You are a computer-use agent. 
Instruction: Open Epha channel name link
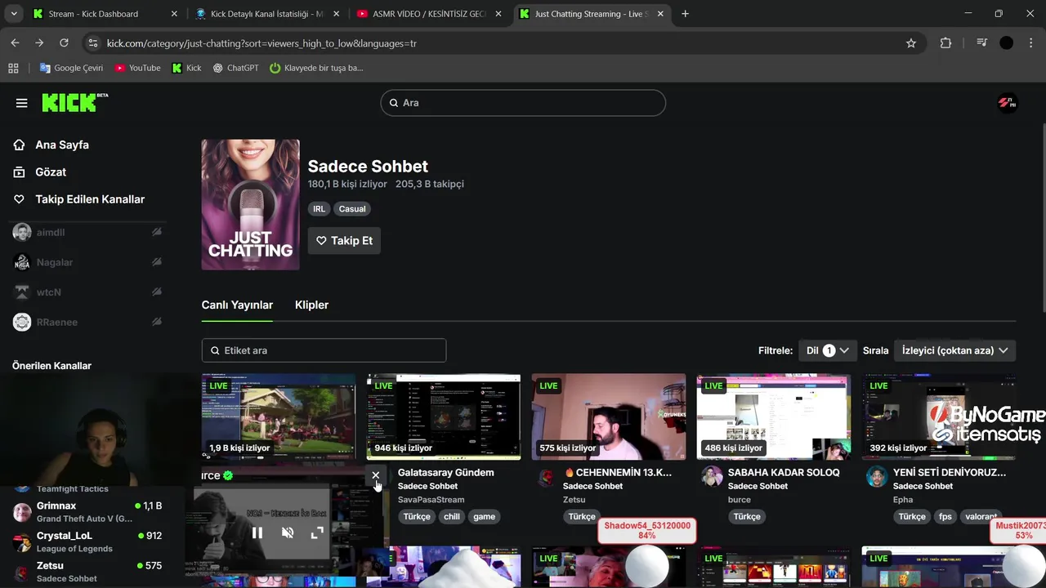(x=903, y=500)
